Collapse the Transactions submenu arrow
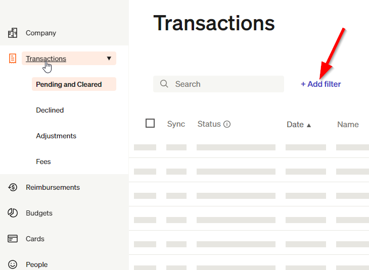The image size is (369, 270). (x=109, y=59)
